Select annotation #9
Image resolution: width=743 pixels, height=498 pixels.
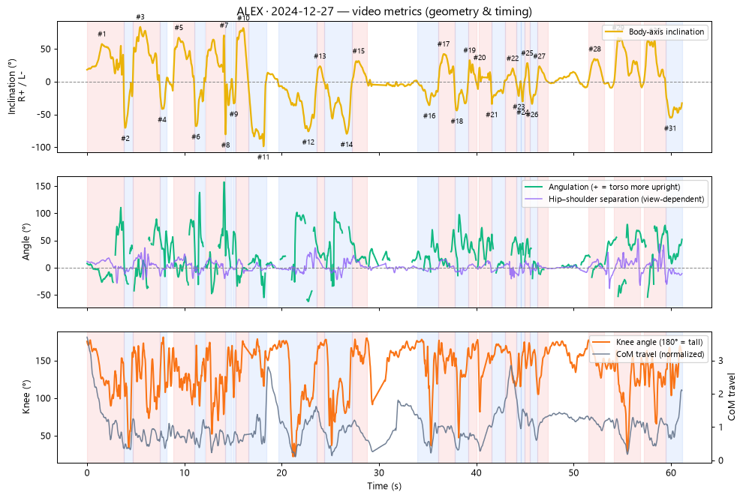click(x=233, y=114)
